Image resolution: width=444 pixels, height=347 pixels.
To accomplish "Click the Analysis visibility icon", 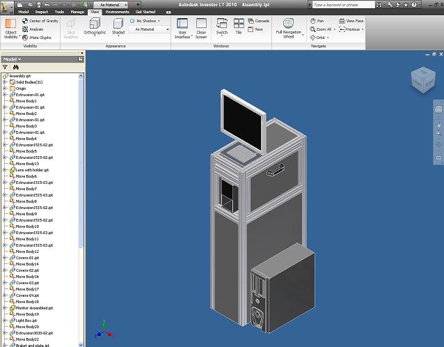I will pyautogui.click(x=25, y=29).
